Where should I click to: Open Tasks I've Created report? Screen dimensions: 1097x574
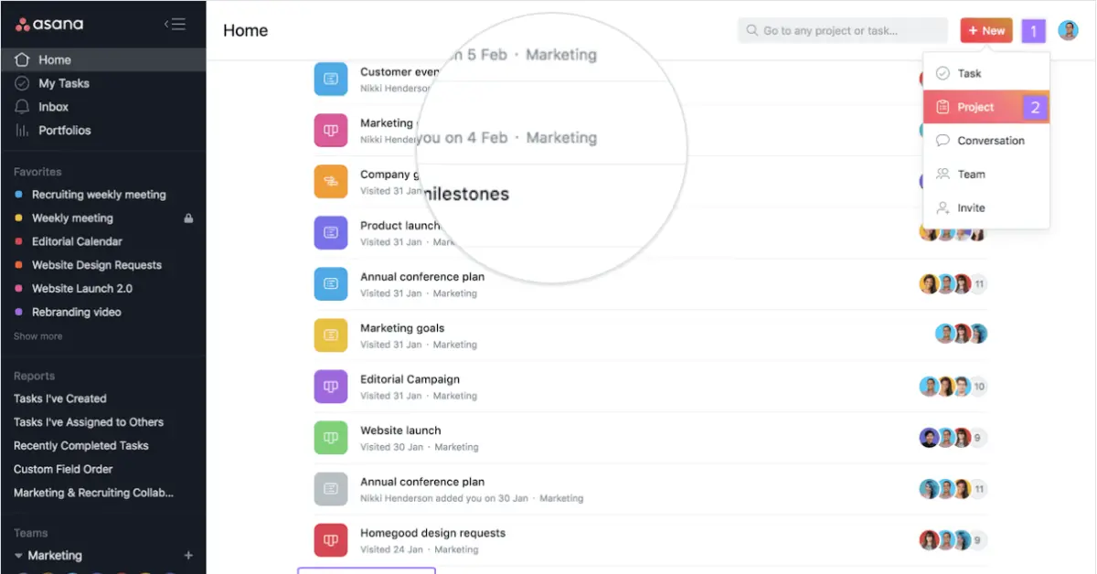60,399
